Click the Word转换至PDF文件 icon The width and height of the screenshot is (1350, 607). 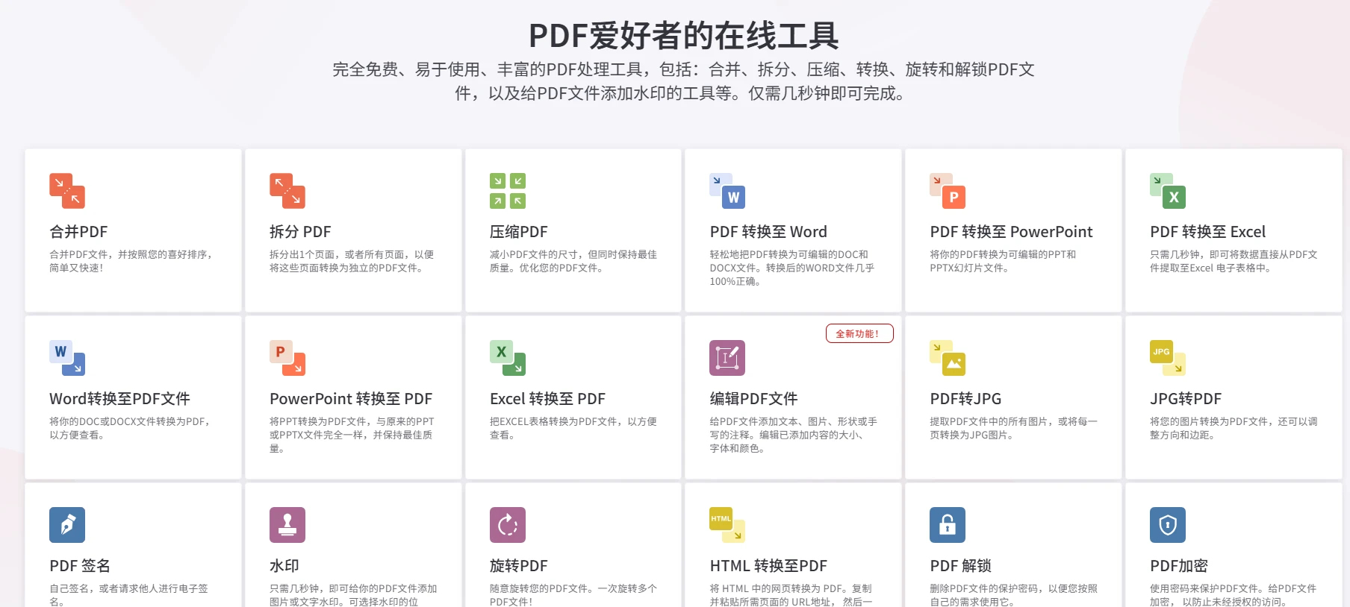pyautogui.click(x=67, y=358)
